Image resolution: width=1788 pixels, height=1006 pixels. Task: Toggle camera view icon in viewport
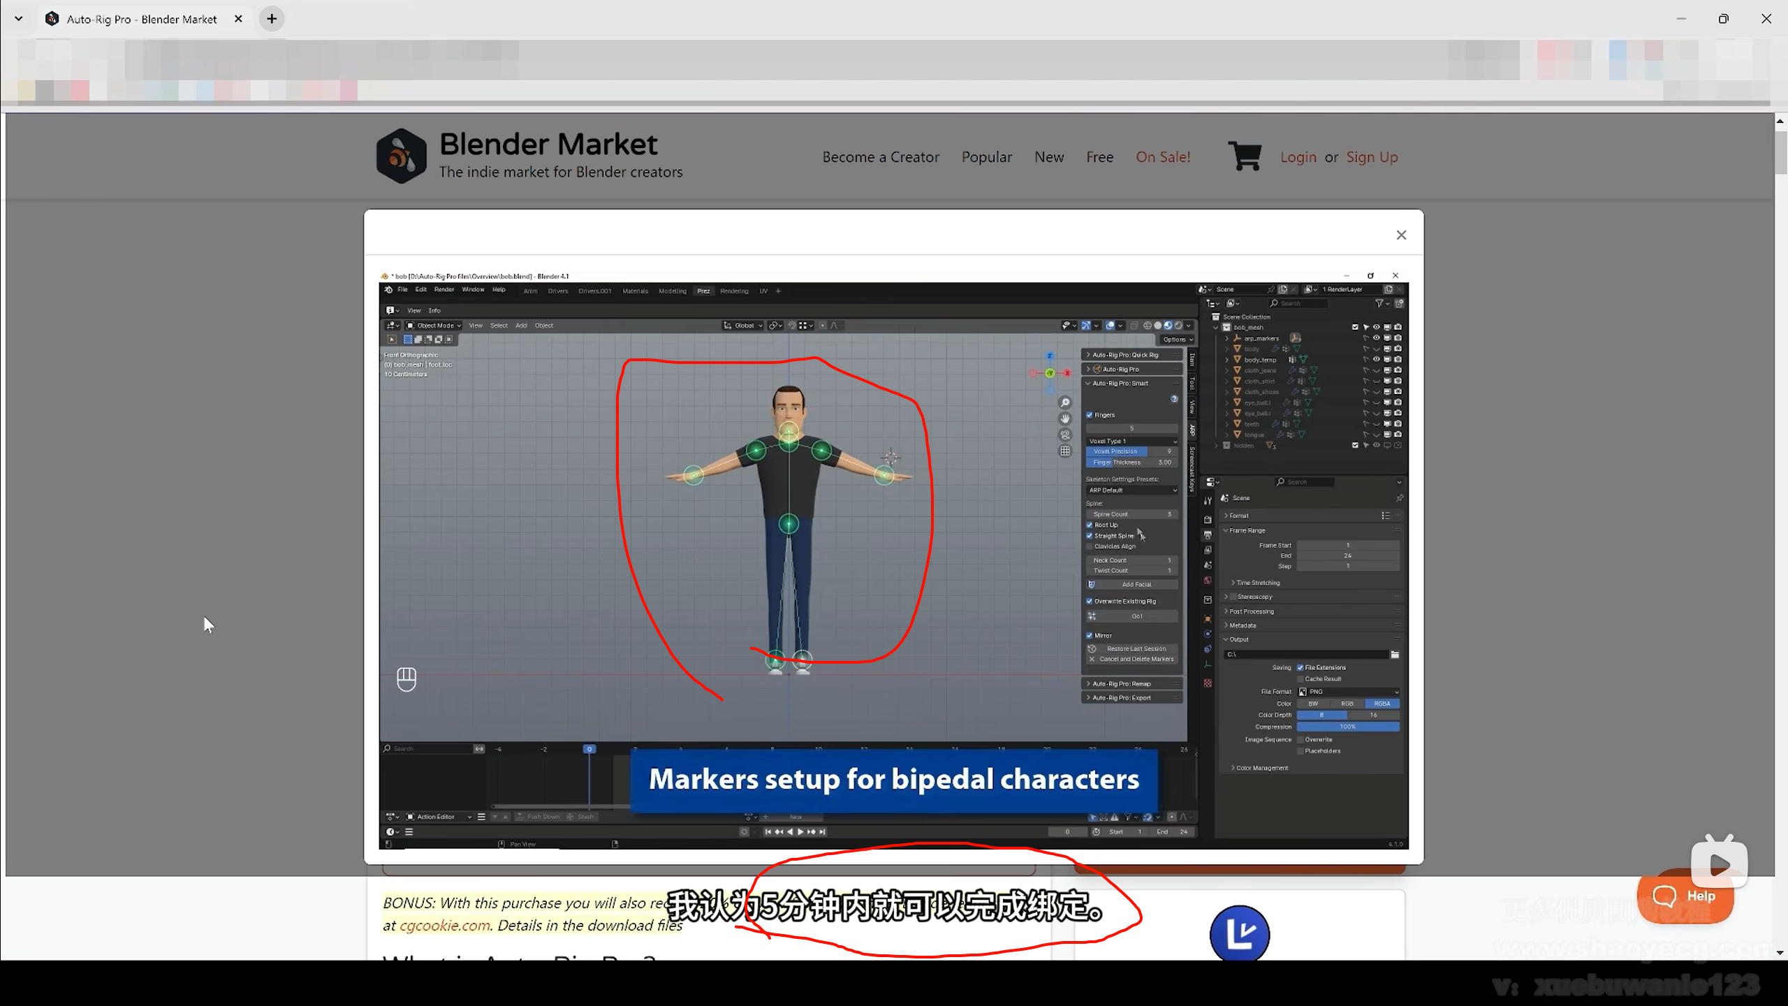(x=1065, y=435)
